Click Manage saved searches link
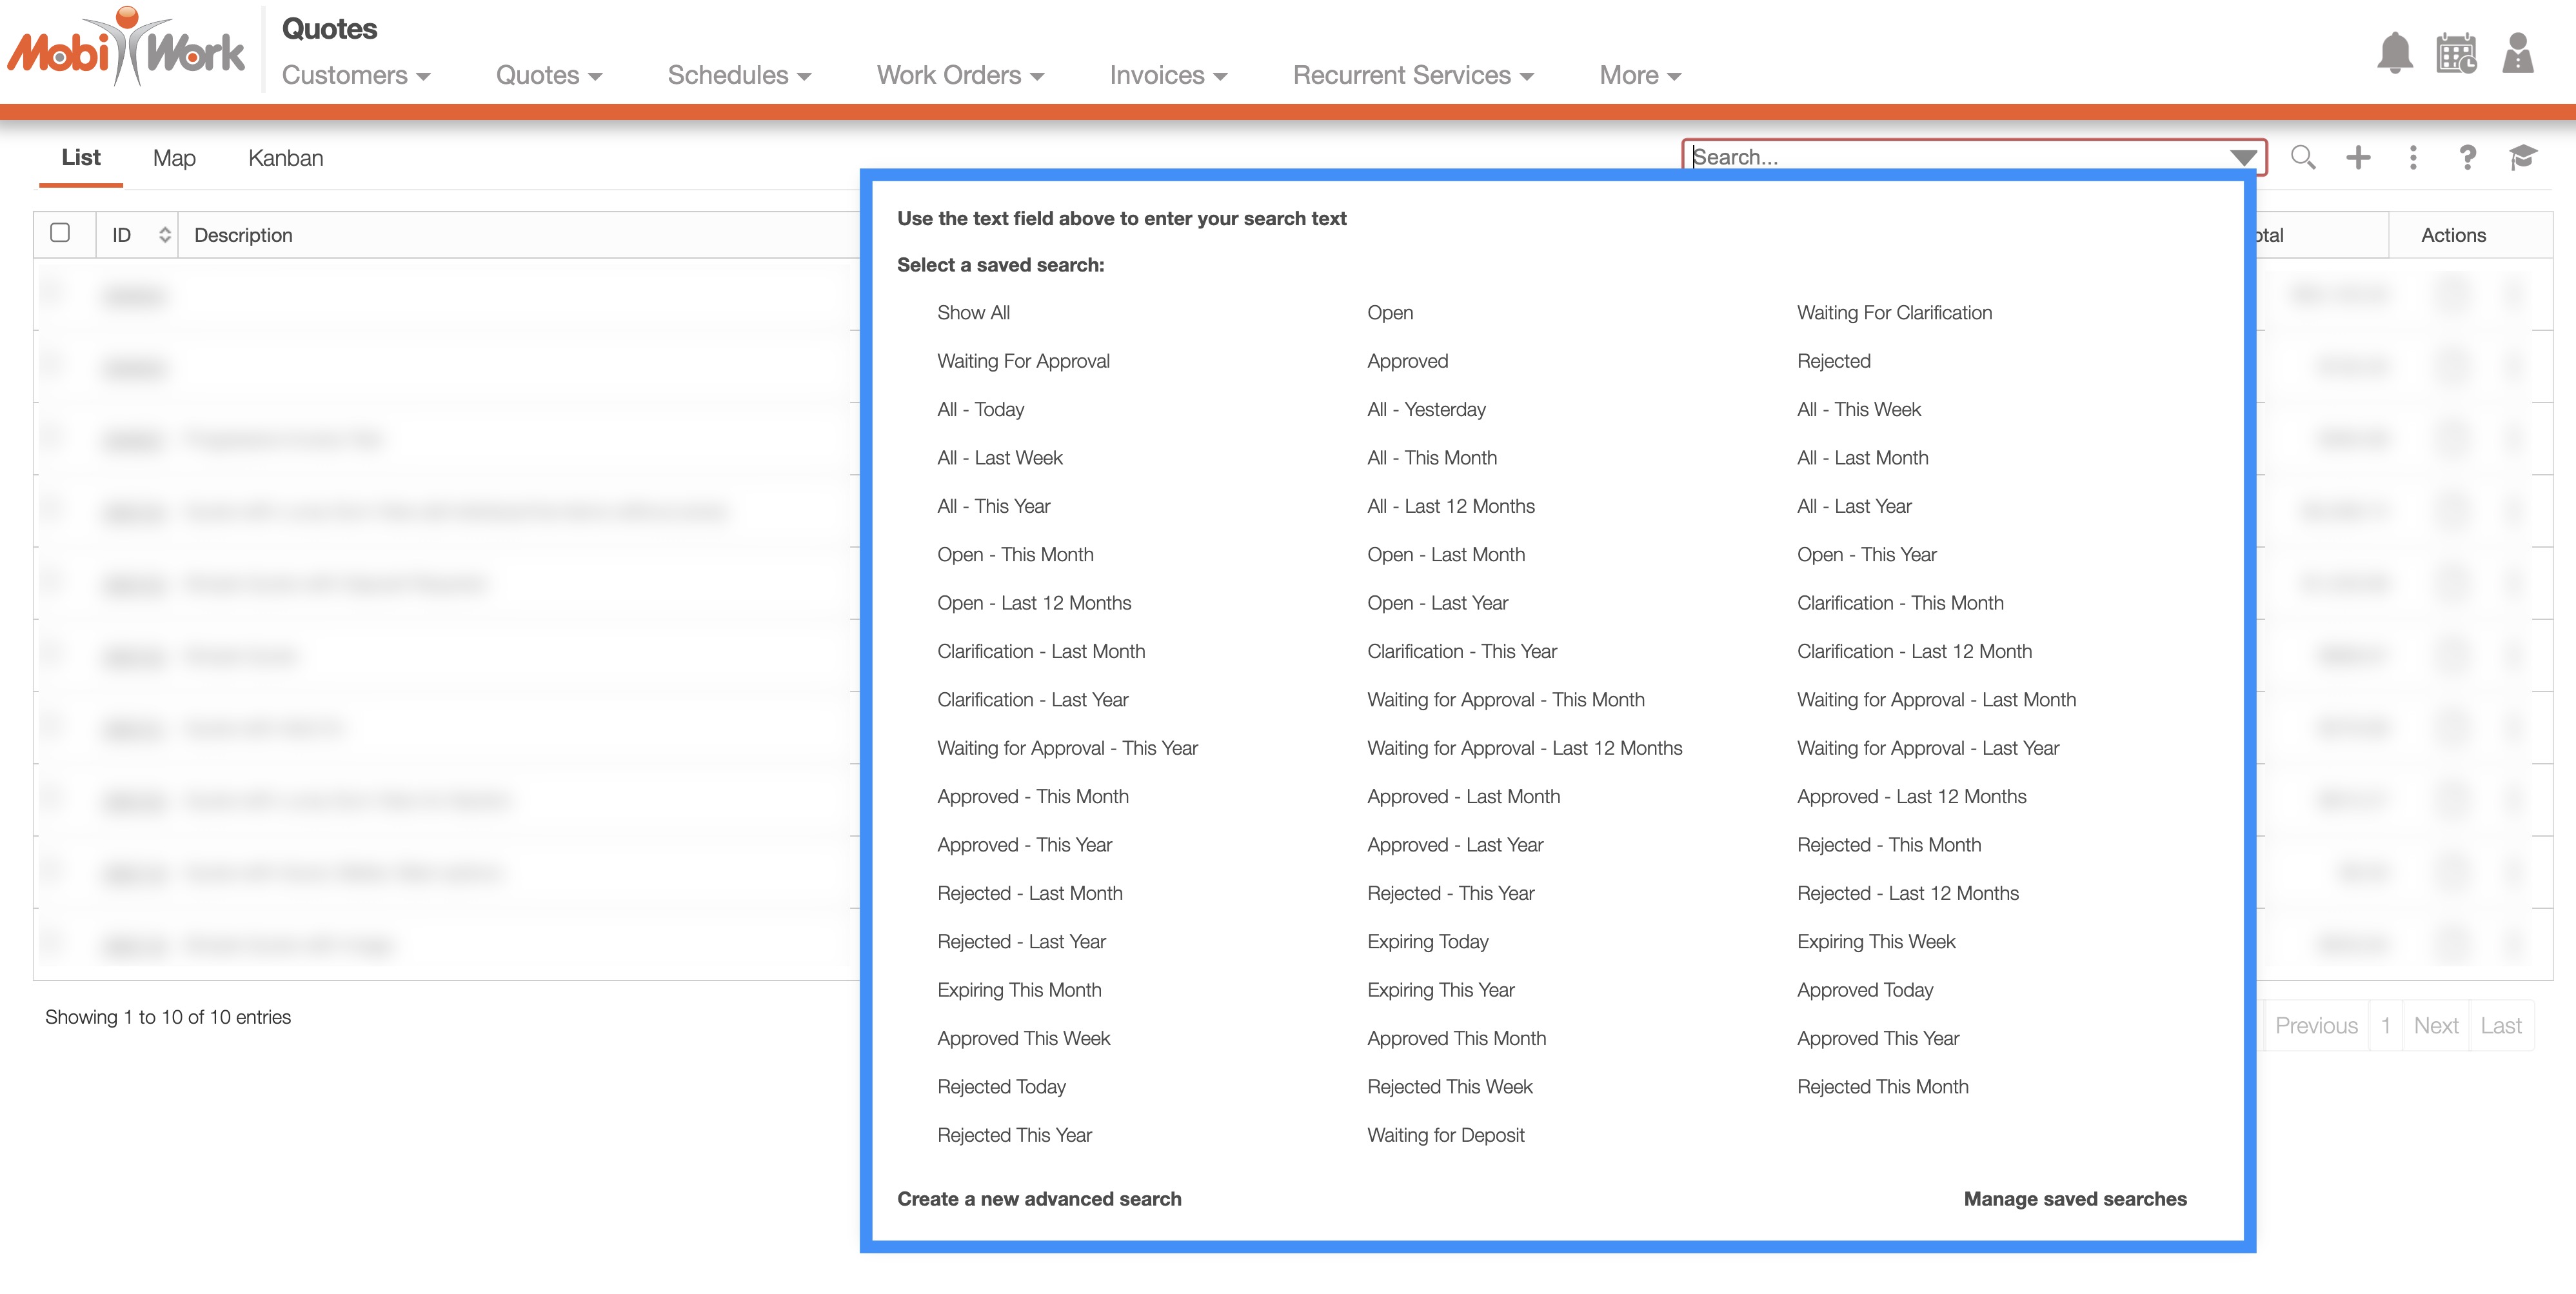 click(2075, 1198)
